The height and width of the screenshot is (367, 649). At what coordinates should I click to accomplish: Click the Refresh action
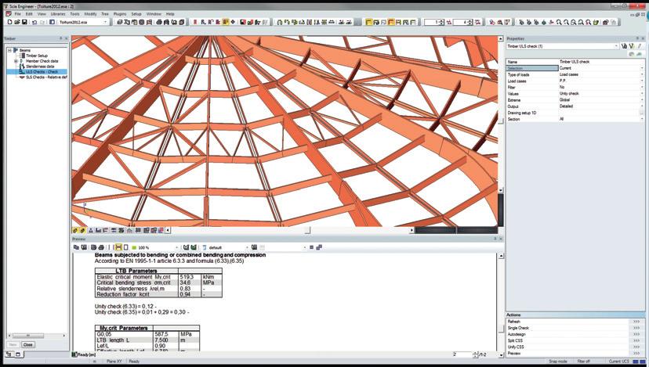[575, 322]
